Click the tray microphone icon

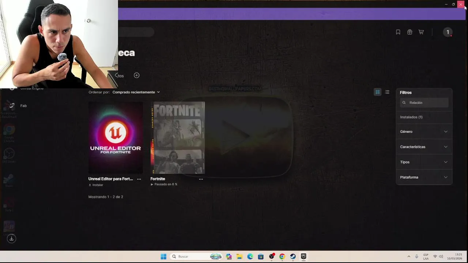pos(416,256)
